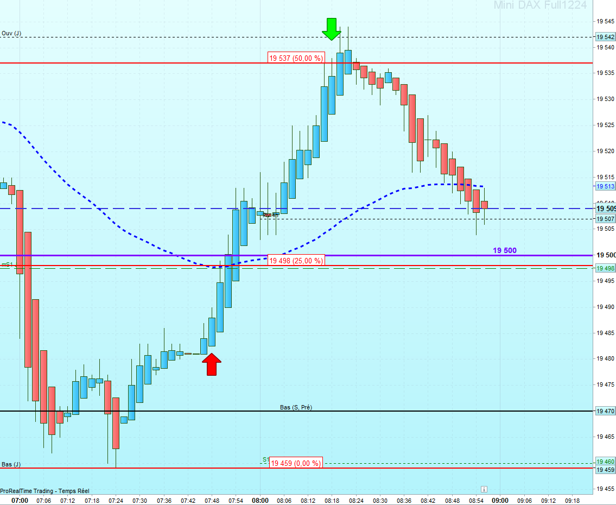Click the 19 459 price-axis tag
Screen dimensions: 616x505
605,470
